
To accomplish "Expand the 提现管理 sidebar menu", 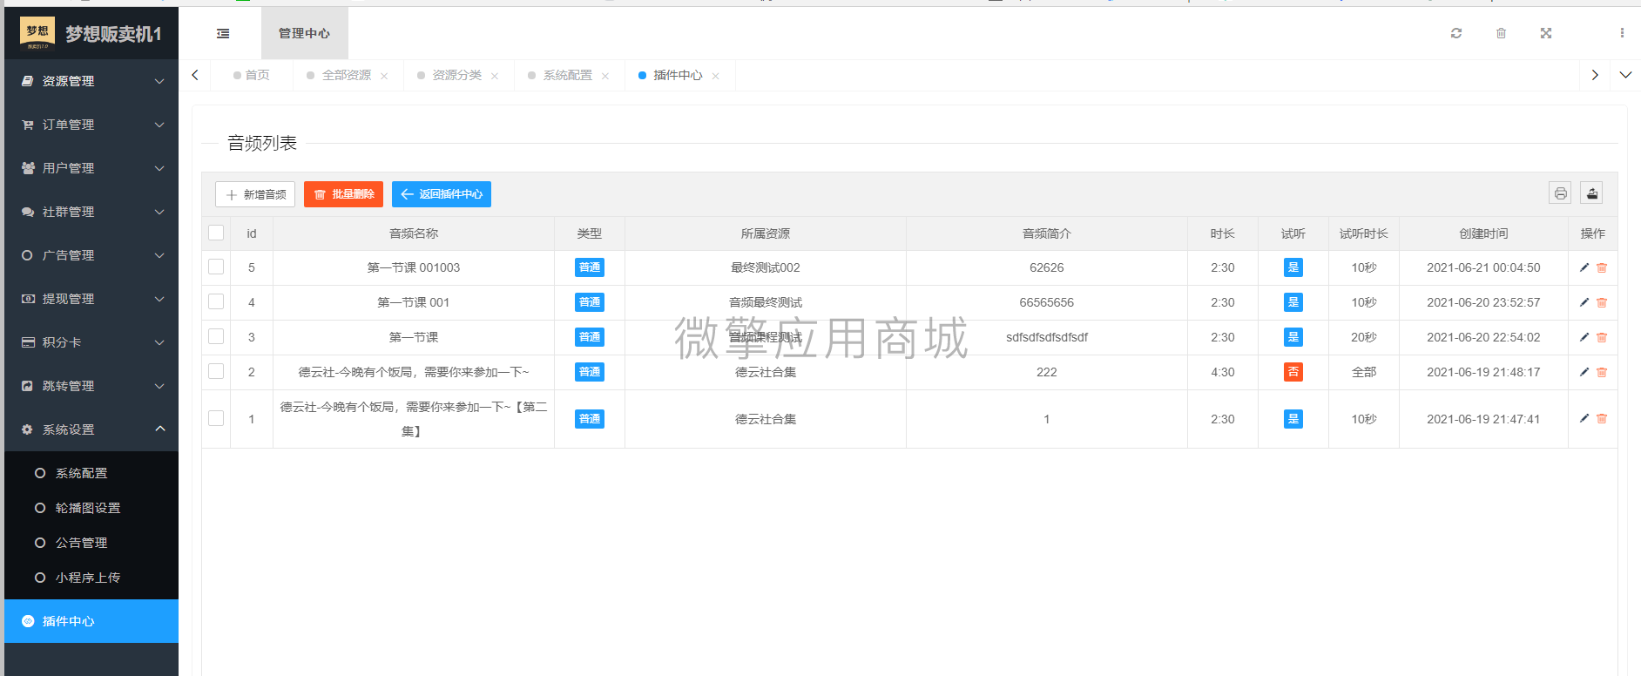I will [x=91, y=299].
